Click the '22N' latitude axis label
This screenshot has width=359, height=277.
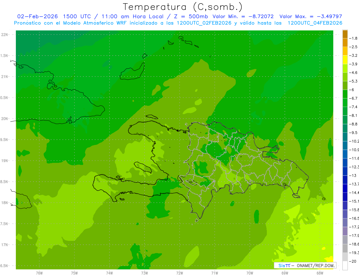[4, 35]
